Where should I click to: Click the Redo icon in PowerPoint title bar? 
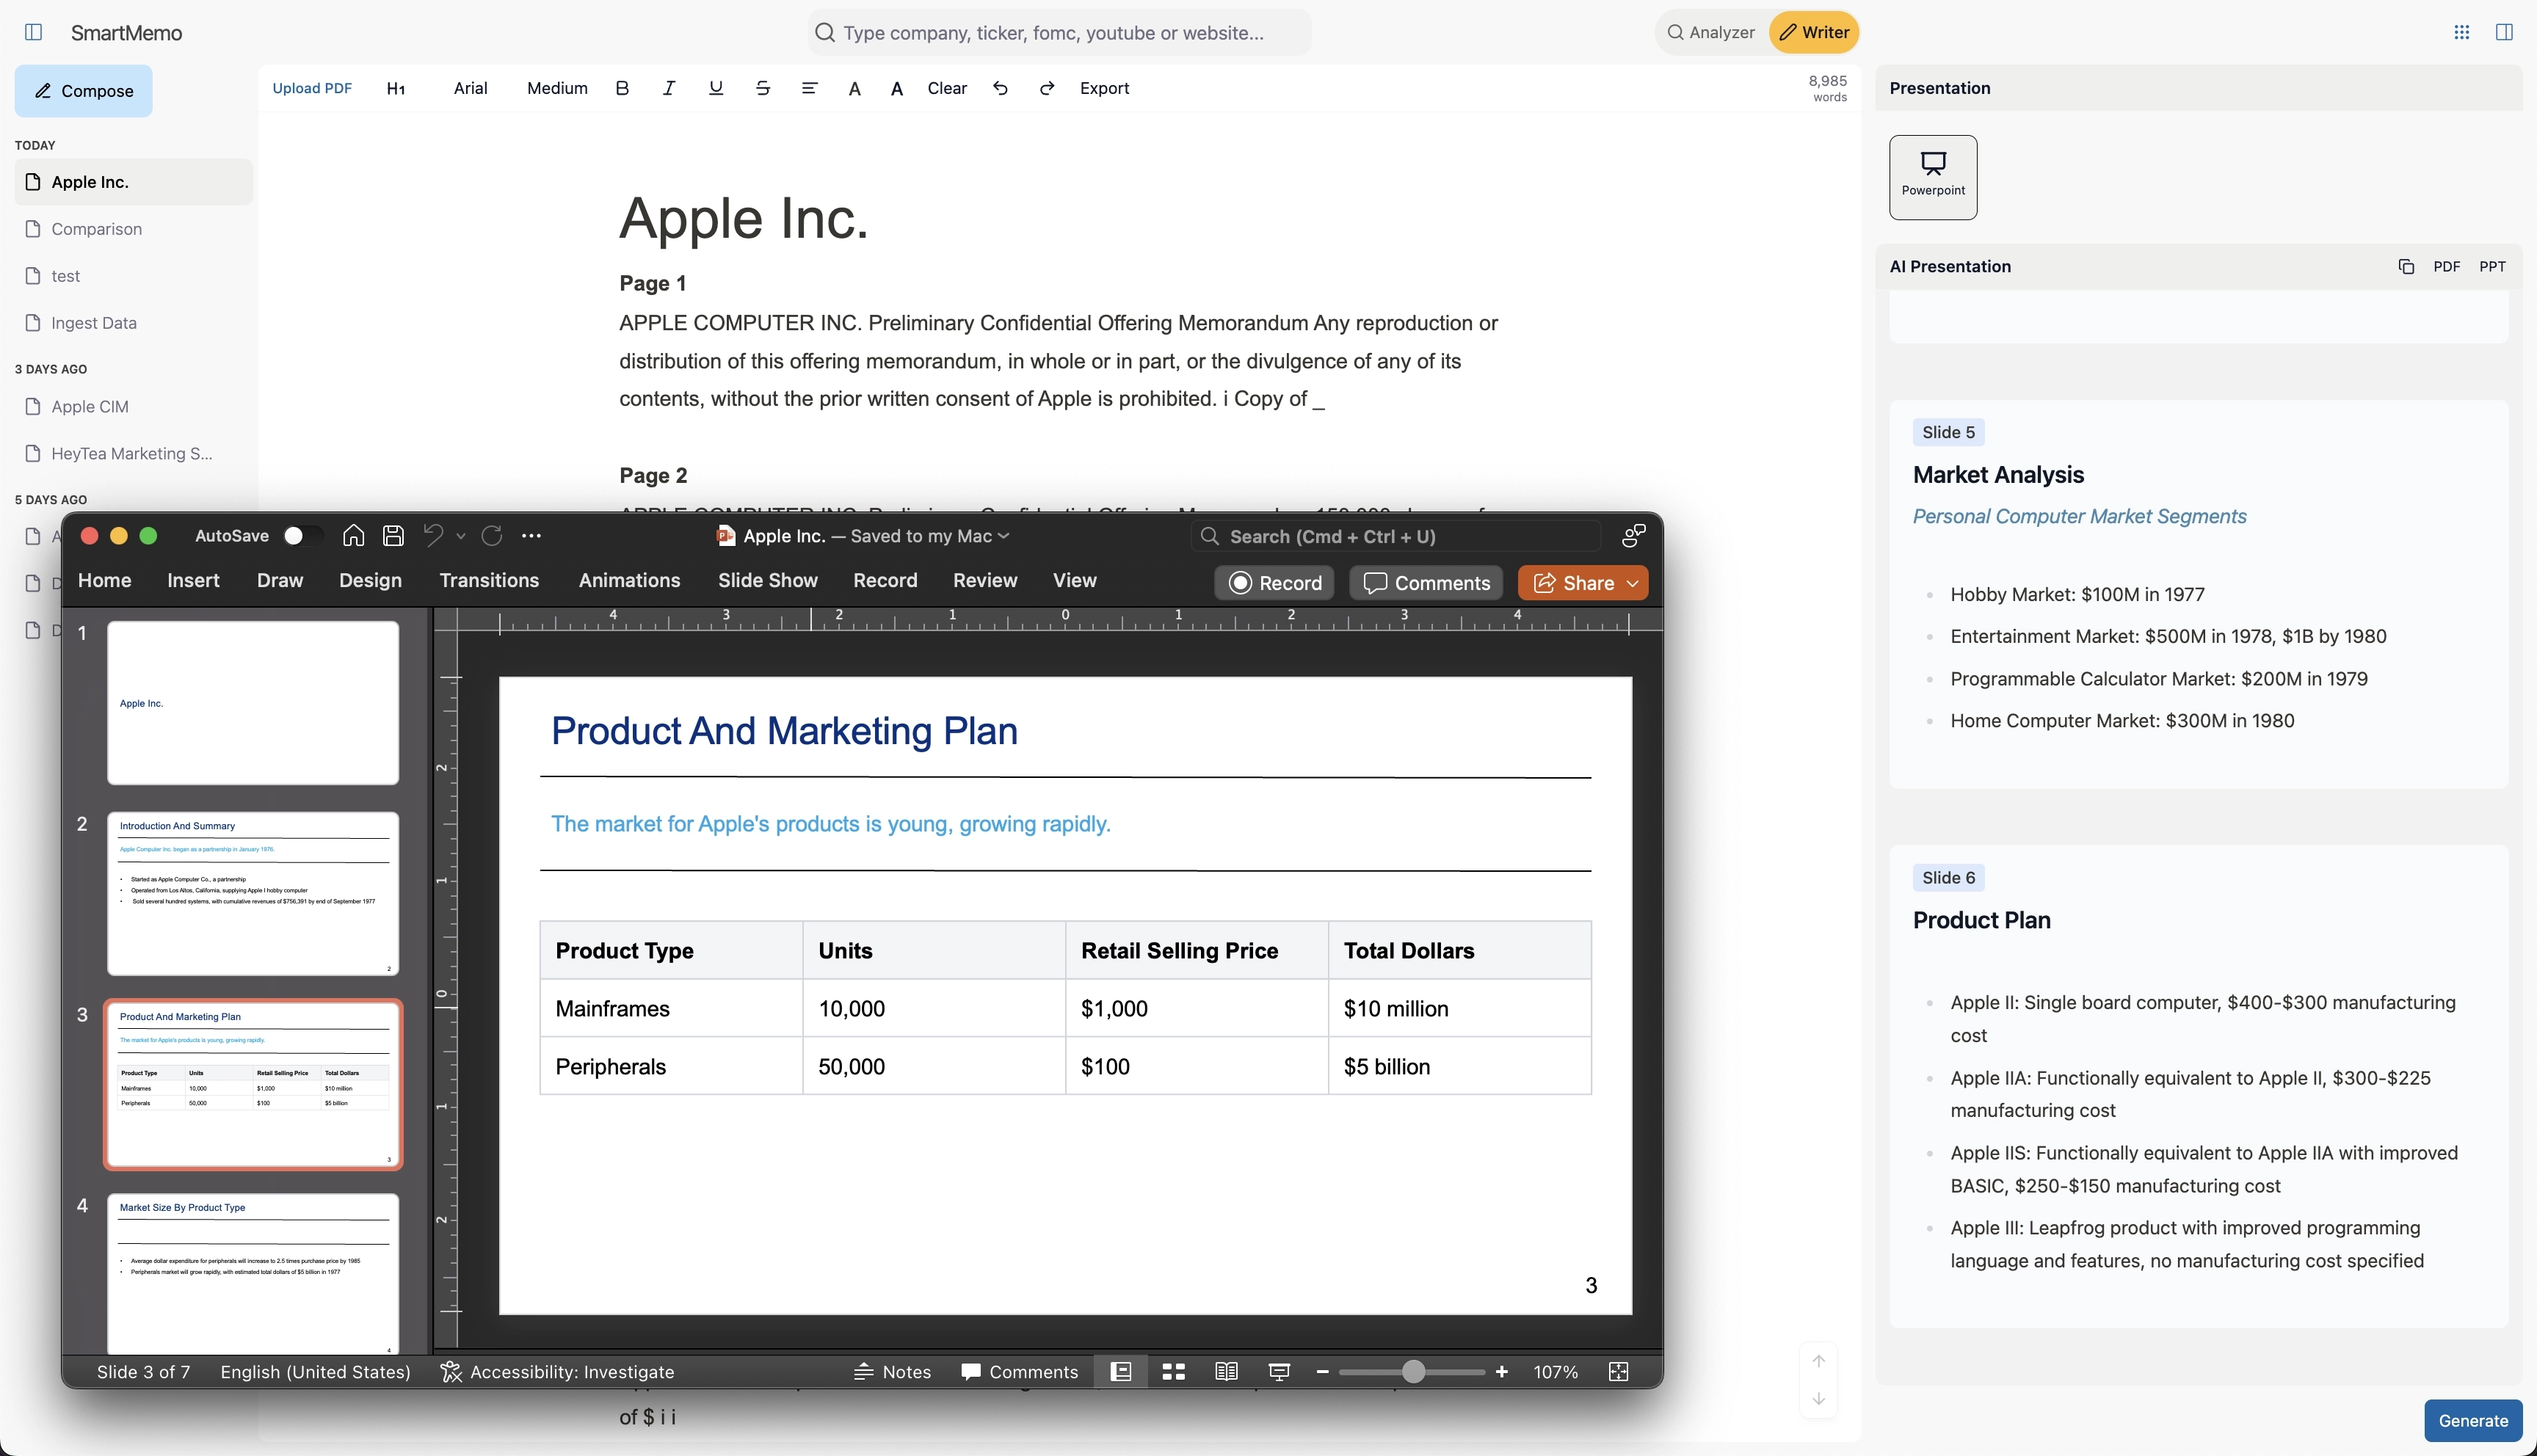tap(491, 536)
